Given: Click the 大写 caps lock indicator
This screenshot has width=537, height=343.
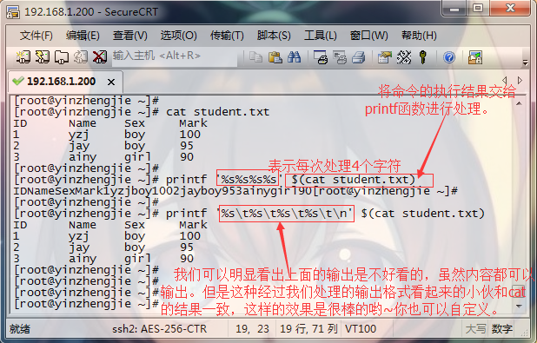Looking at the screenshot, I should point(475,329).
